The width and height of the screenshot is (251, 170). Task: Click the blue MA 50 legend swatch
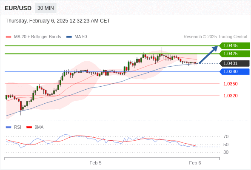tap(69, 37)
